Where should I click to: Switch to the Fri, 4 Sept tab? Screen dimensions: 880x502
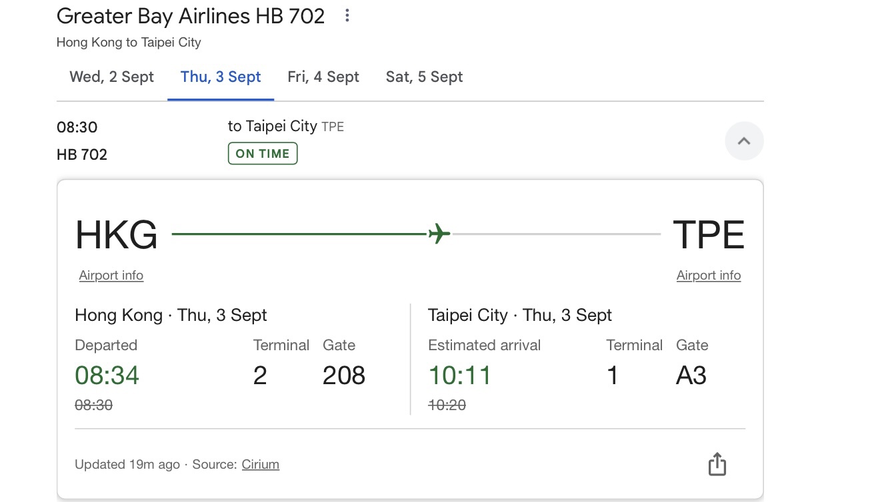pos(323,77)
